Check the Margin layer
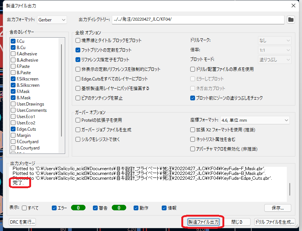Viewport: 302px width, 231px height. (x=13, y=135)
